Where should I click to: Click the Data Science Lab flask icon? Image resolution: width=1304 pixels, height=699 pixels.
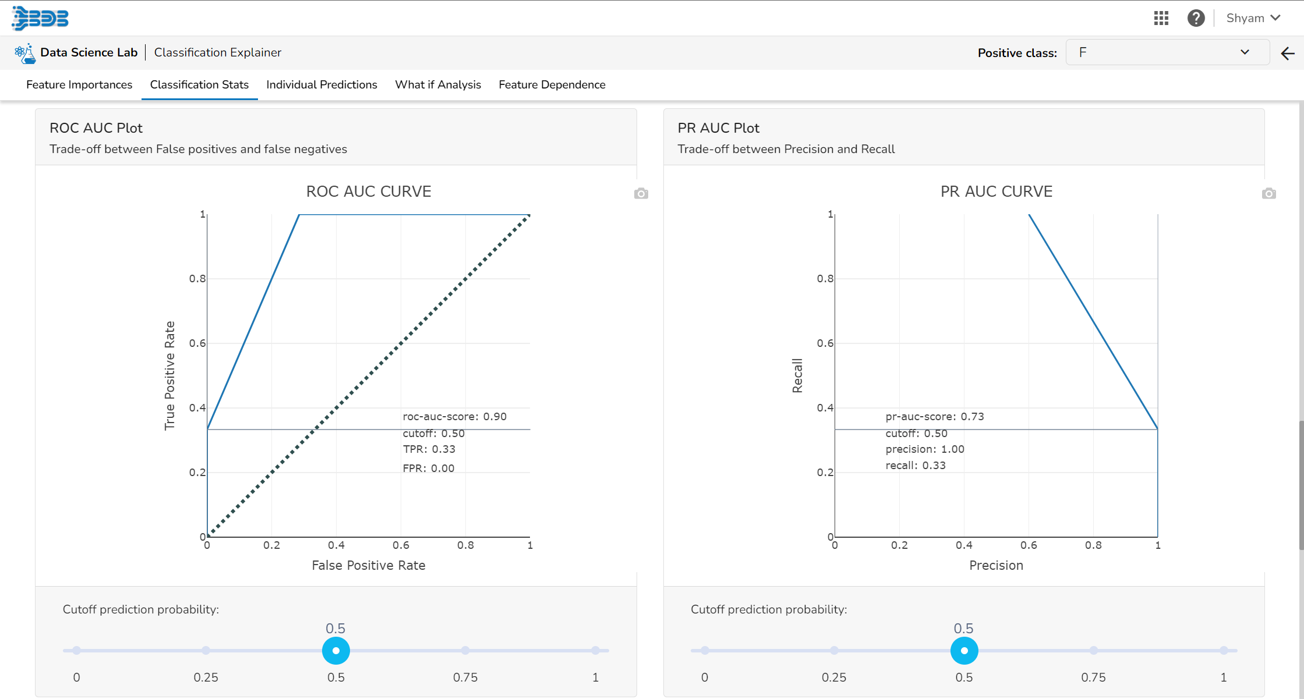pos(25,53)
